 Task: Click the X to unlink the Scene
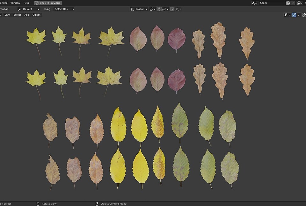[x=293, y=3]
